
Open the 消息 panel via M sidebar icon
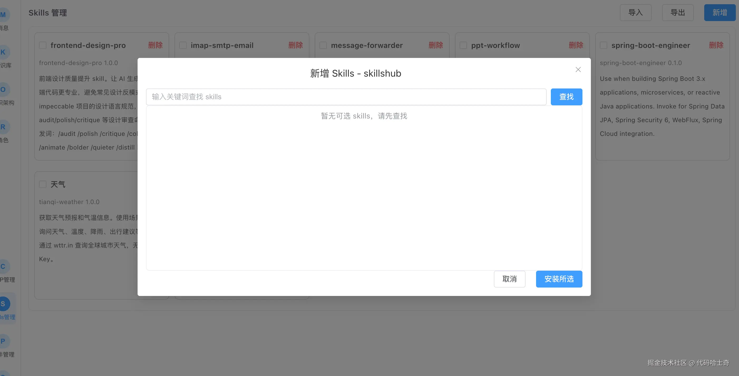[x=4, y=15]
